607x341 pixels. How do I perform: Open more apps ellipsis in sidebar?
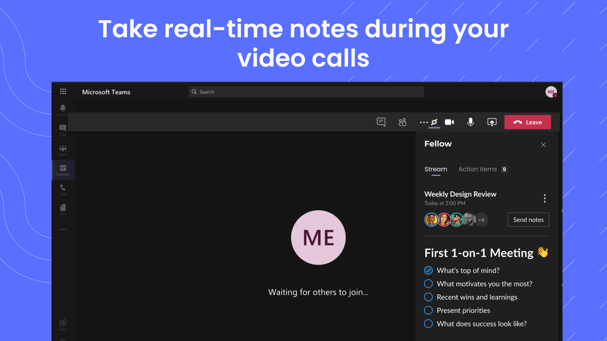coord(63,230)
